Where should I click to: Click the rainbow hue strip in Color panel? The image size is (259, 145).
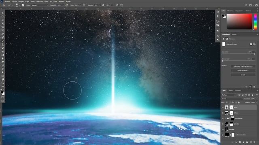(255, 22)
